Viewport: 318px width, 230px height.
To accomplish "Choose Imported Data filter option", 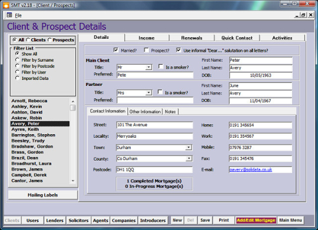I will click(17, 78).
